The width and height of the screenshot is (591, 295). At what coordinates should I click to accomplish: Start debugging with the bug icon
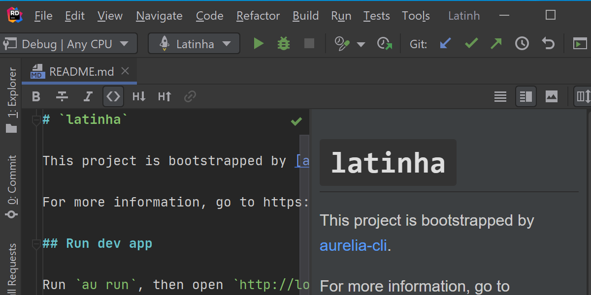(283, 44)
